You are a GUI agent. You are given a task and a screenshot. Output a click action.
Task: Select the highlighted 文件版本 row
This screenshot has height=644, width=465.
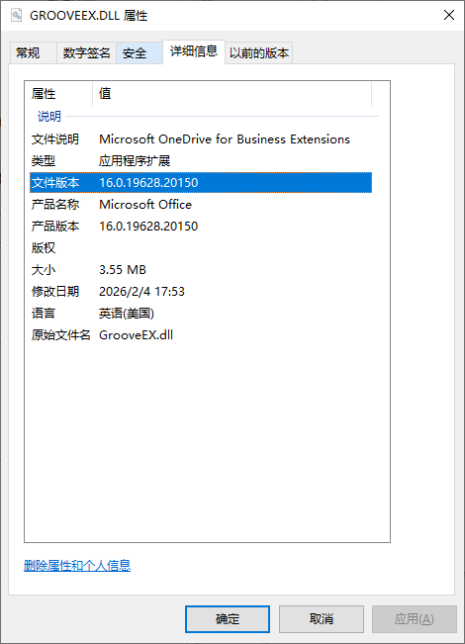[x=201, y=183]
